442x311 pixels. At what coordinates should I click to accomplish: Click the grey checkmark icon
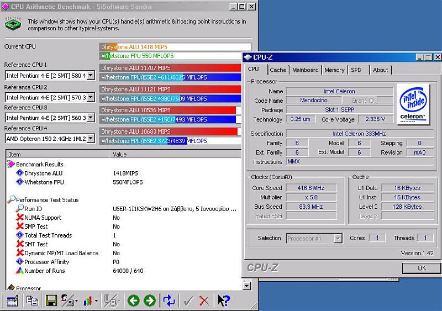click(x=188, y=301)
